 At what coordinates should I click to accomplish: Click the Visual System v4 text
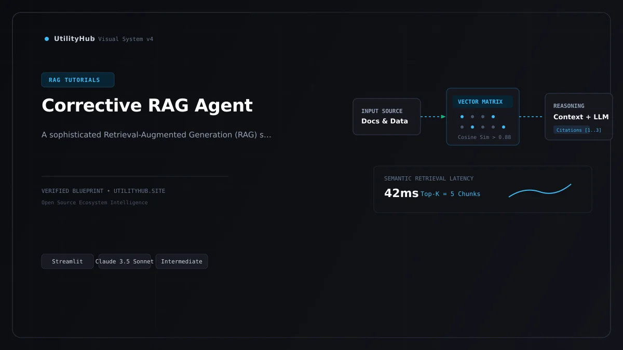pos(126,39)
